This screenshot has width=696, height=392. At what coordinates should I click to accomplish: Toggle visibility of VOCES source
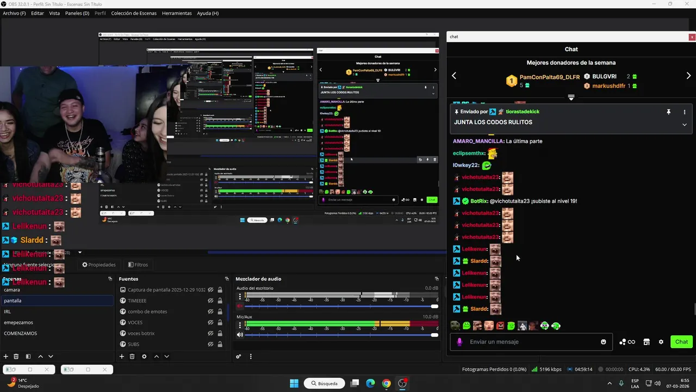click(x=210, y=322)
